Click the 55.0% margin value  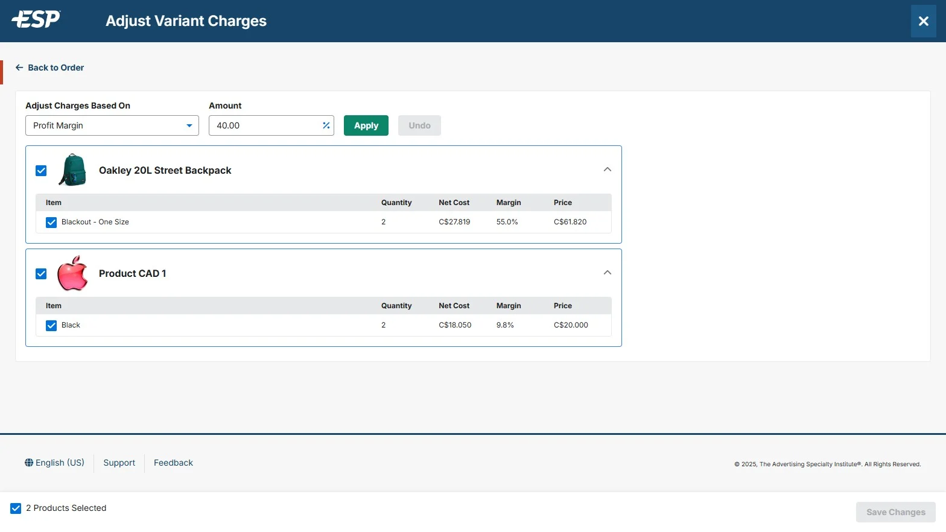pyautogui.click(x=507, y=222)
